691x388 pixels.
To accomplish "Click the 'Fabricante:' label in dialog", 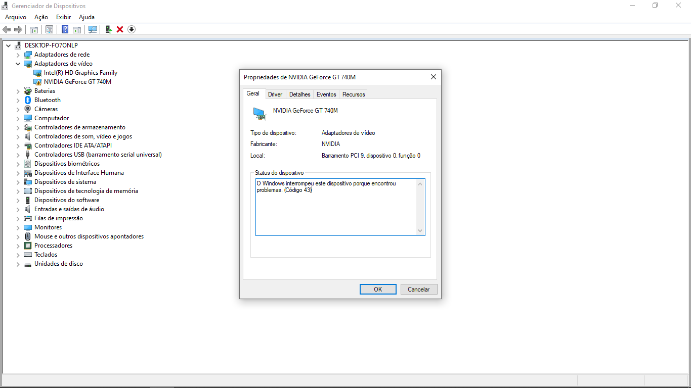I will coord(264,144).
